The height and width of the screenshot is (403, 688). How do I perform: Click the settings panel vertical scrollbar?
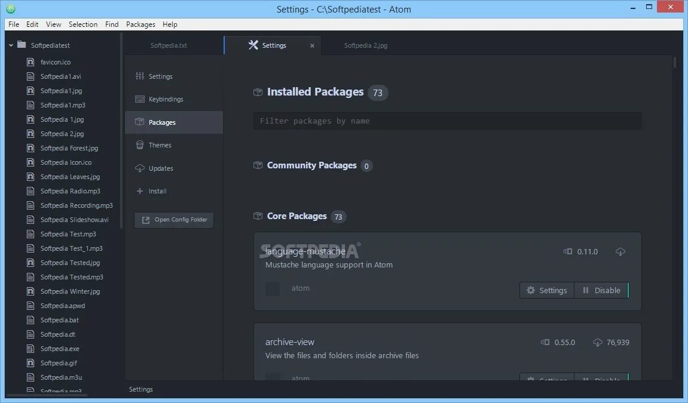pyautogui.click(x=675, y=61)
